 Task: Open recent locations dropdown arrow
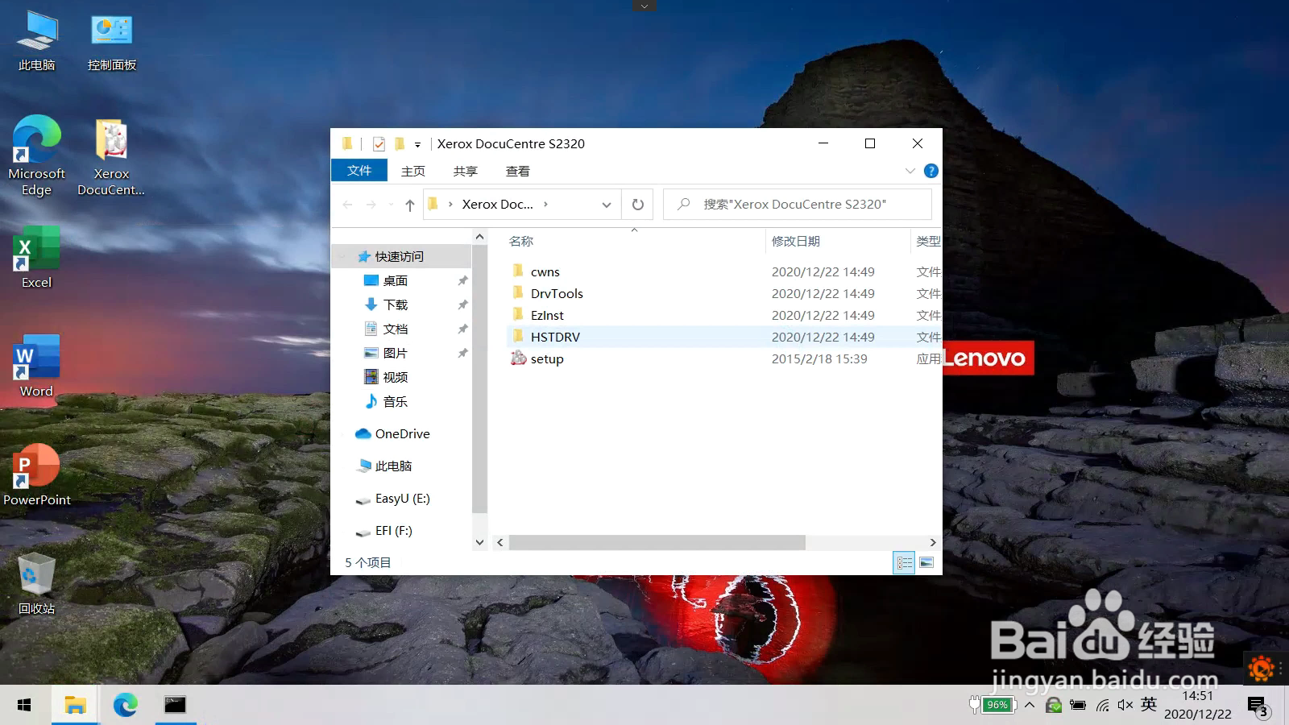pos(391,205)
